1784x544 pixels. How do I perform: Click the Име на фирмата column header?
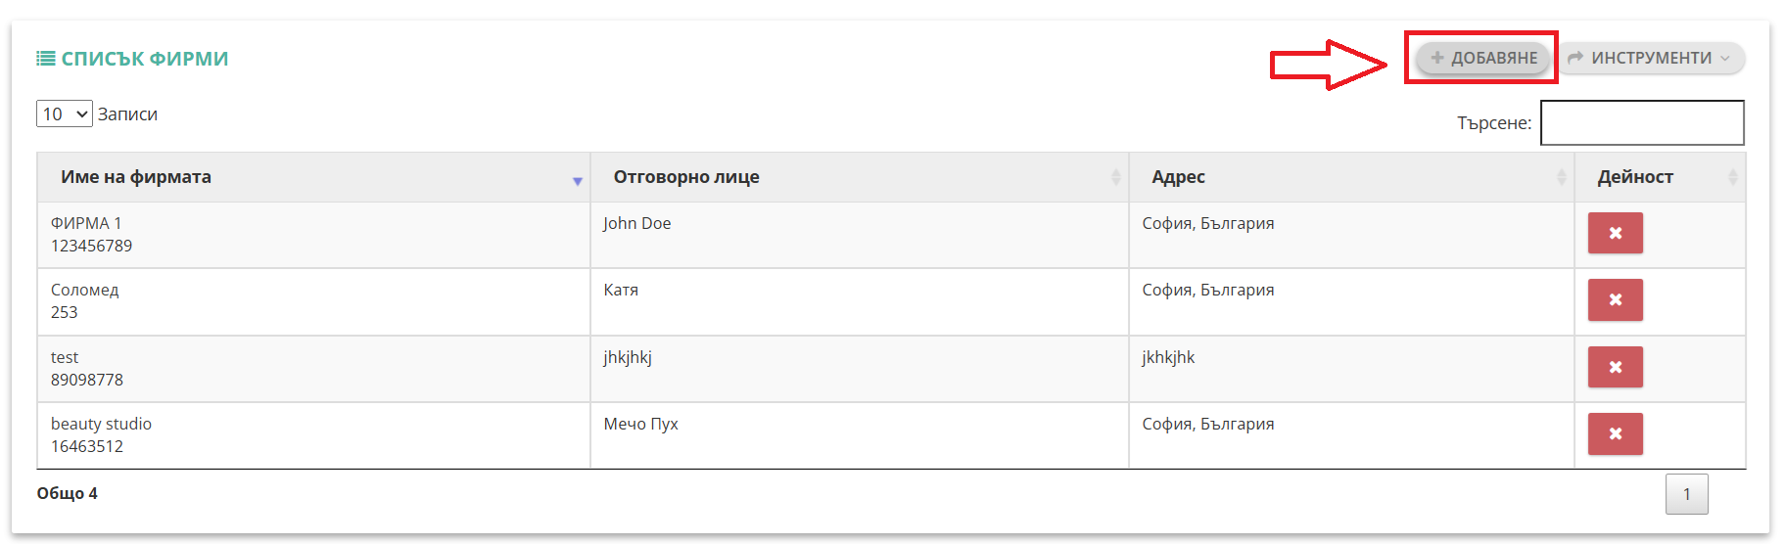[x=313, y=177]
